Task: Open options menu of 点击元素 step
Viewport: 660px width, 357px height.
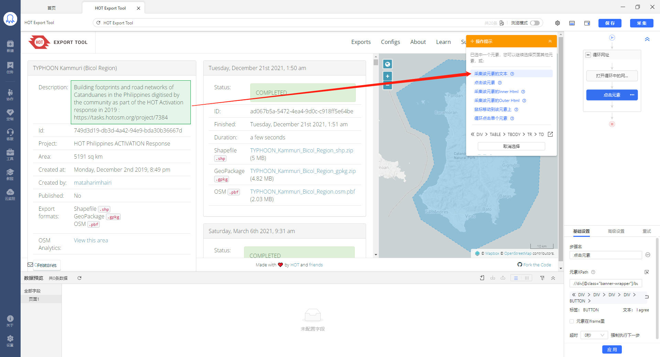Action: click(632, 95)
